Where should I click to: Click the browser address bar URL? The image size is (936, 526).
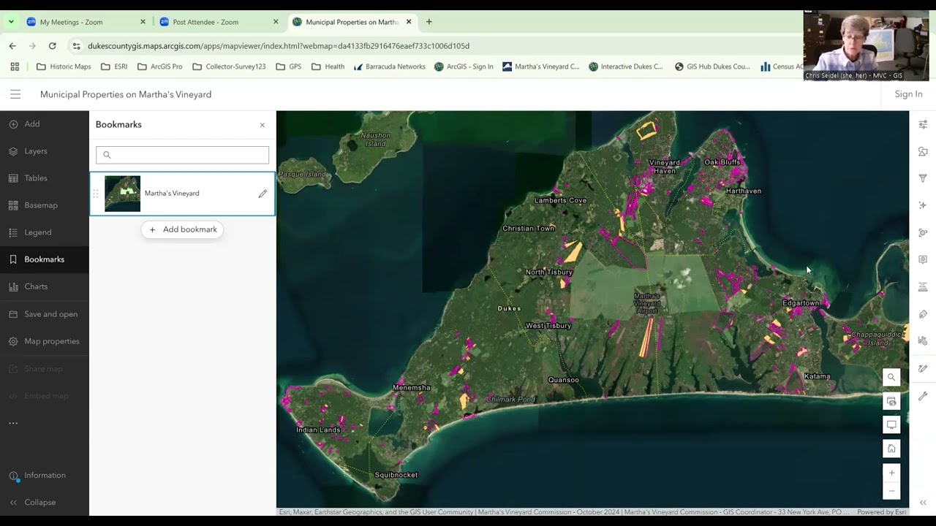tap(278, 45)
